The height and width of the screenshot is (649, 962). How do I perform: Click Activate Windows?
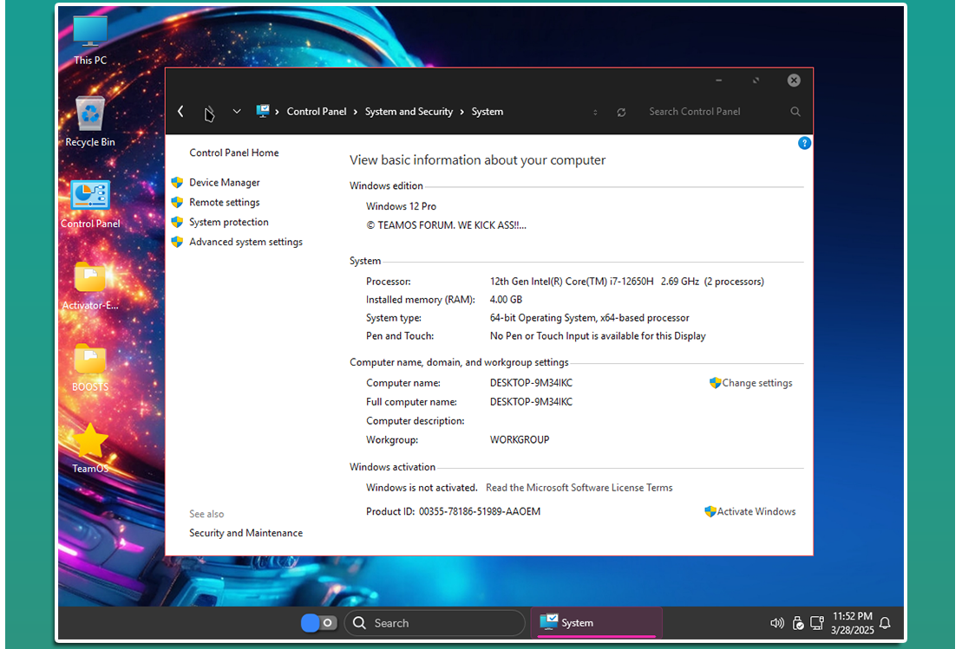pyautogui.click(x=756, y=512)
